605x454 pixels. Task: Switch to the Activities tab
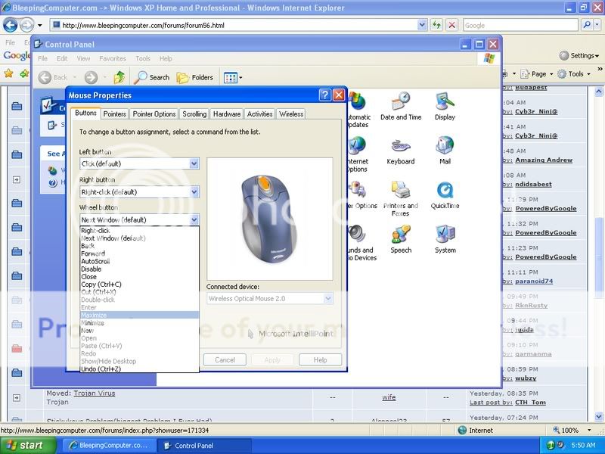coord(259,114)
